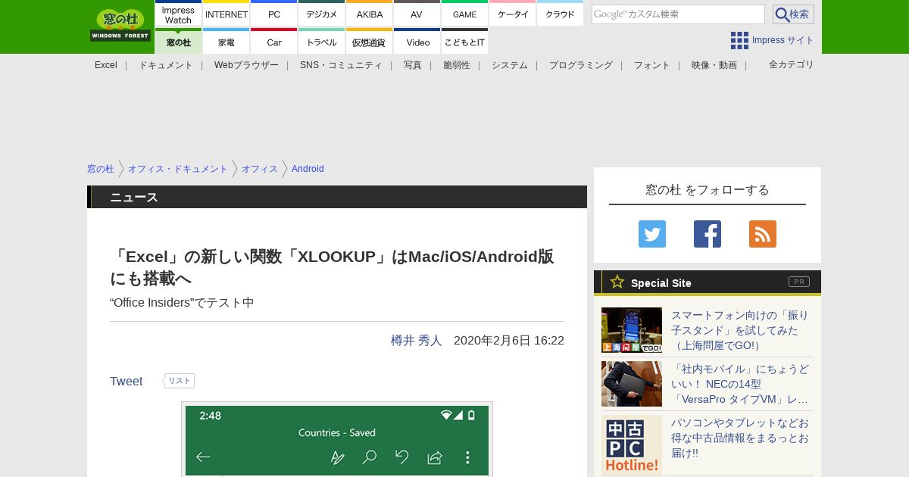Select the 窓の杜 site tab
Image resolution: width=909 pixels, height=477 pixels.
pos(178,42)
